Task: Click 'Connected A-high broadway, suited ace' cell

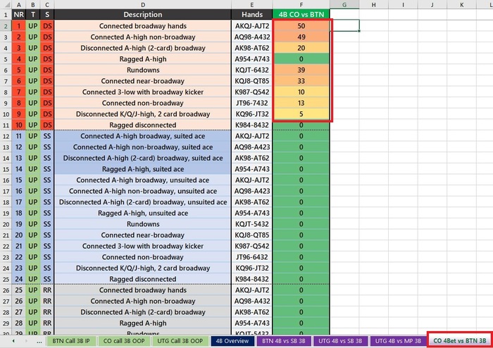Action: click(x=143, y=136)
